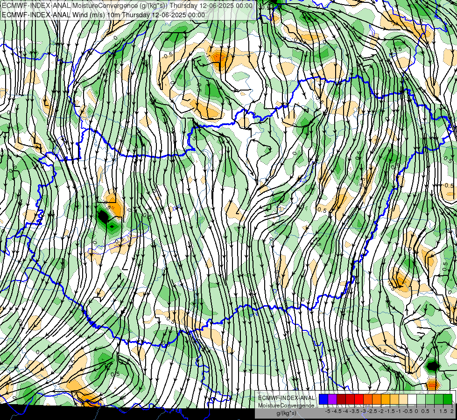Click the legend tick label -3.5
Screen dimensions: 457x420
pyautogui.click(x=354, y=411)
